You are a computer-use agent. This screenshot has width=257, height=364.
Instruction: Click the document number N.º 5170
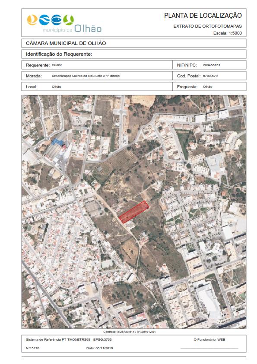(x=32, y=348)
